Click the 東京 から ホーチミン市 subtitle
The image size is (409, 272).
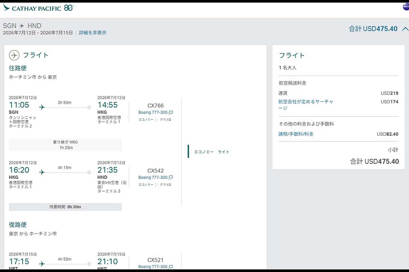coord(33,234)
